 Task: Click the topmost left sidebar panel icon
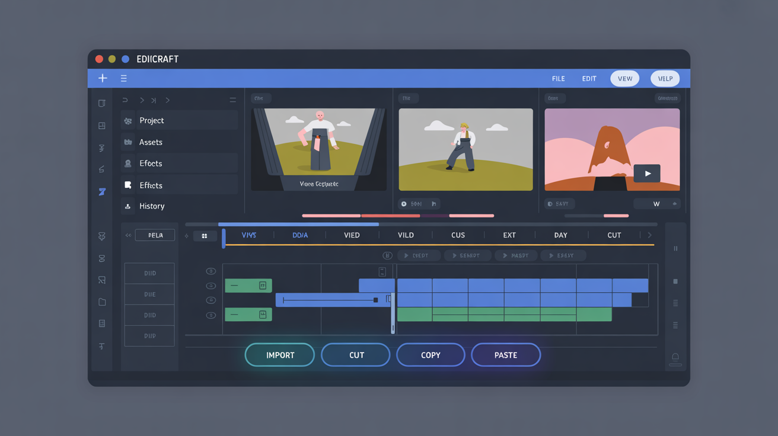[102, 104]
